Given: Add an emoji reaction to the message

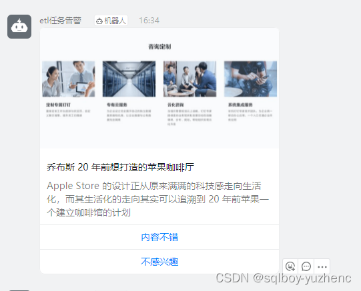Looking at the screenshot, I should click(x=290, y=266).
